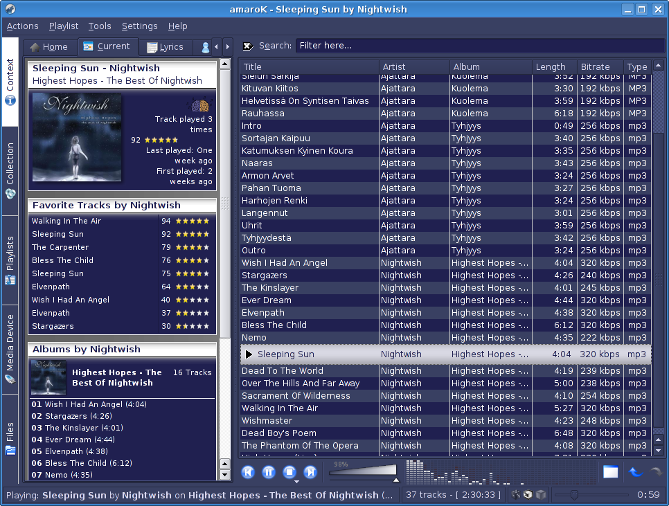The width and height of the screenshot is (669, 506).
Task: Sort playlist by Artist column header
Action: point(414,67)
